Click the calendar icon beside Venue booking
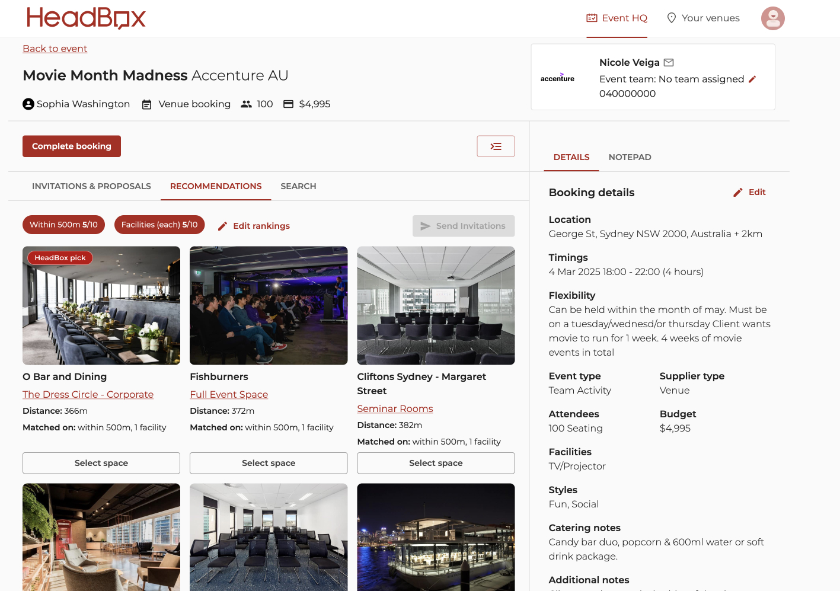Viewport: 840px width, 591px height. (x=146, y=104)
